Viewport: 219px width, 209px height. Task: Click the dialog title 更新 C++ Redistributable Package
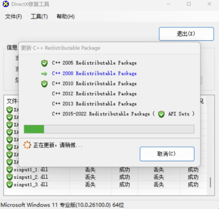(x=61, y=48)
